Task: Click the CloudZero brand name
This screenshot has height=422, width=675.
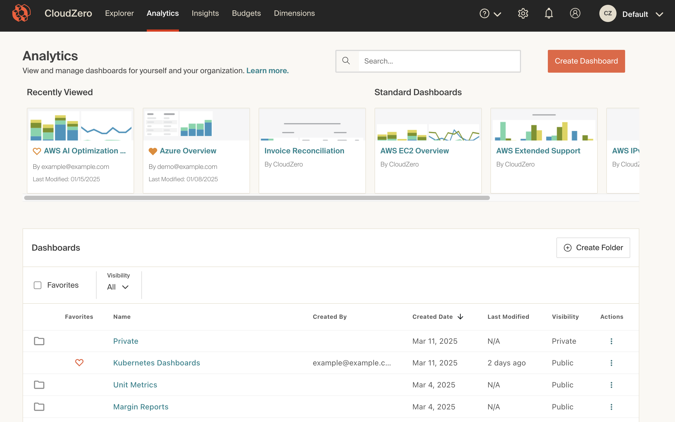Action: [x=68, y=13]
